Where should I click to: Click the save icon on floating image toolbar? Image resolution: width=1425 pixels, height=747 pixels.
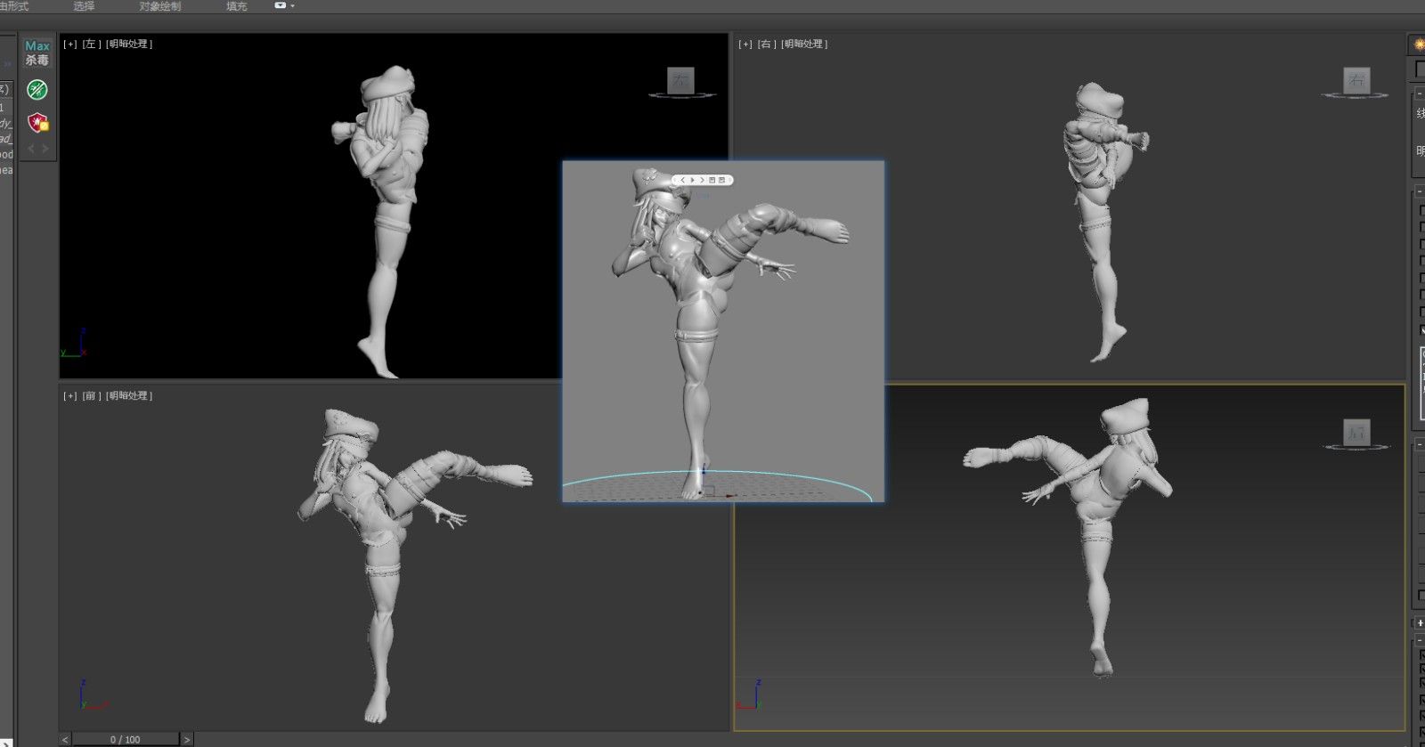pyautogui.click(x=722, y=180)
